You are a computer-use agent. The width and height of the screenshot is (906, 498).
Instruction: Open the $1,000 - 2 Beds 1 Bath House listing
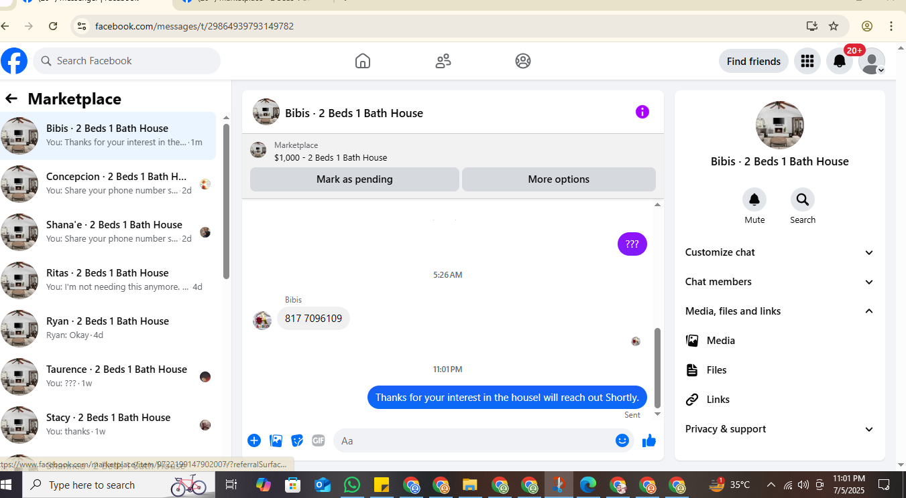pos(331,158)
